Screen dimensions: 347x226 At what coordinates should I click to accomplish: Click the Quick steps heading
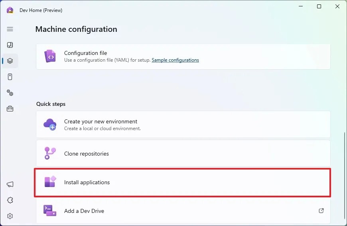(x=51, y=104)
